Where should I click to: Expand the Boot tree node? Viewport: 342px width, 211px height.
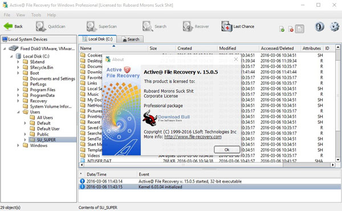coord(18,73)
